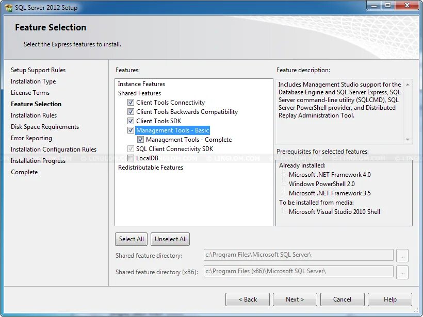Proceed with the Next > button

tap(295, 299)
